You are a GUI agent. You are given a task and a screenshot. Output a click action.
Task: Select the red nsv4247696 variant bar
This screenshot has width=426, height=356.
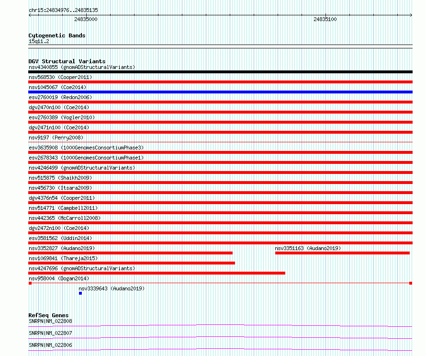click(157, 273)
